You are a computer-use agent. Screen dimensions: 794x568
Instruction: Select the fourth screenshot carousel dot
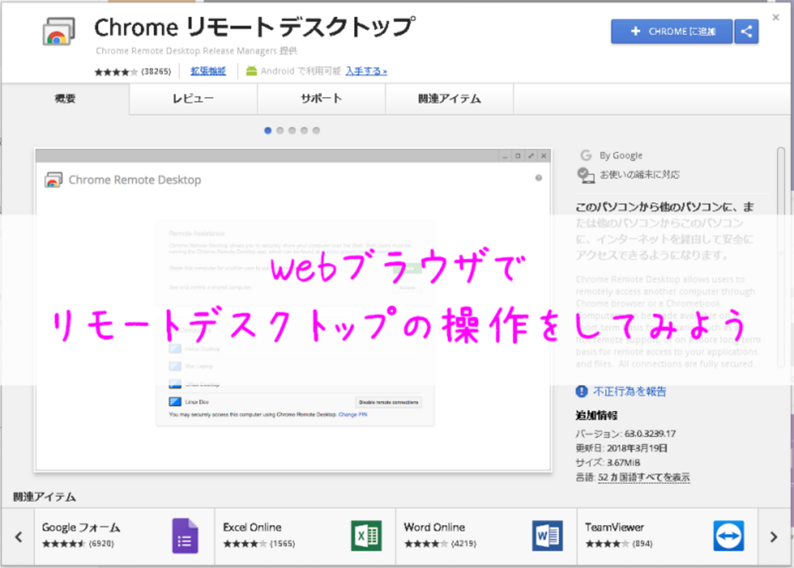pyautogui.click(x=304, y=131)
